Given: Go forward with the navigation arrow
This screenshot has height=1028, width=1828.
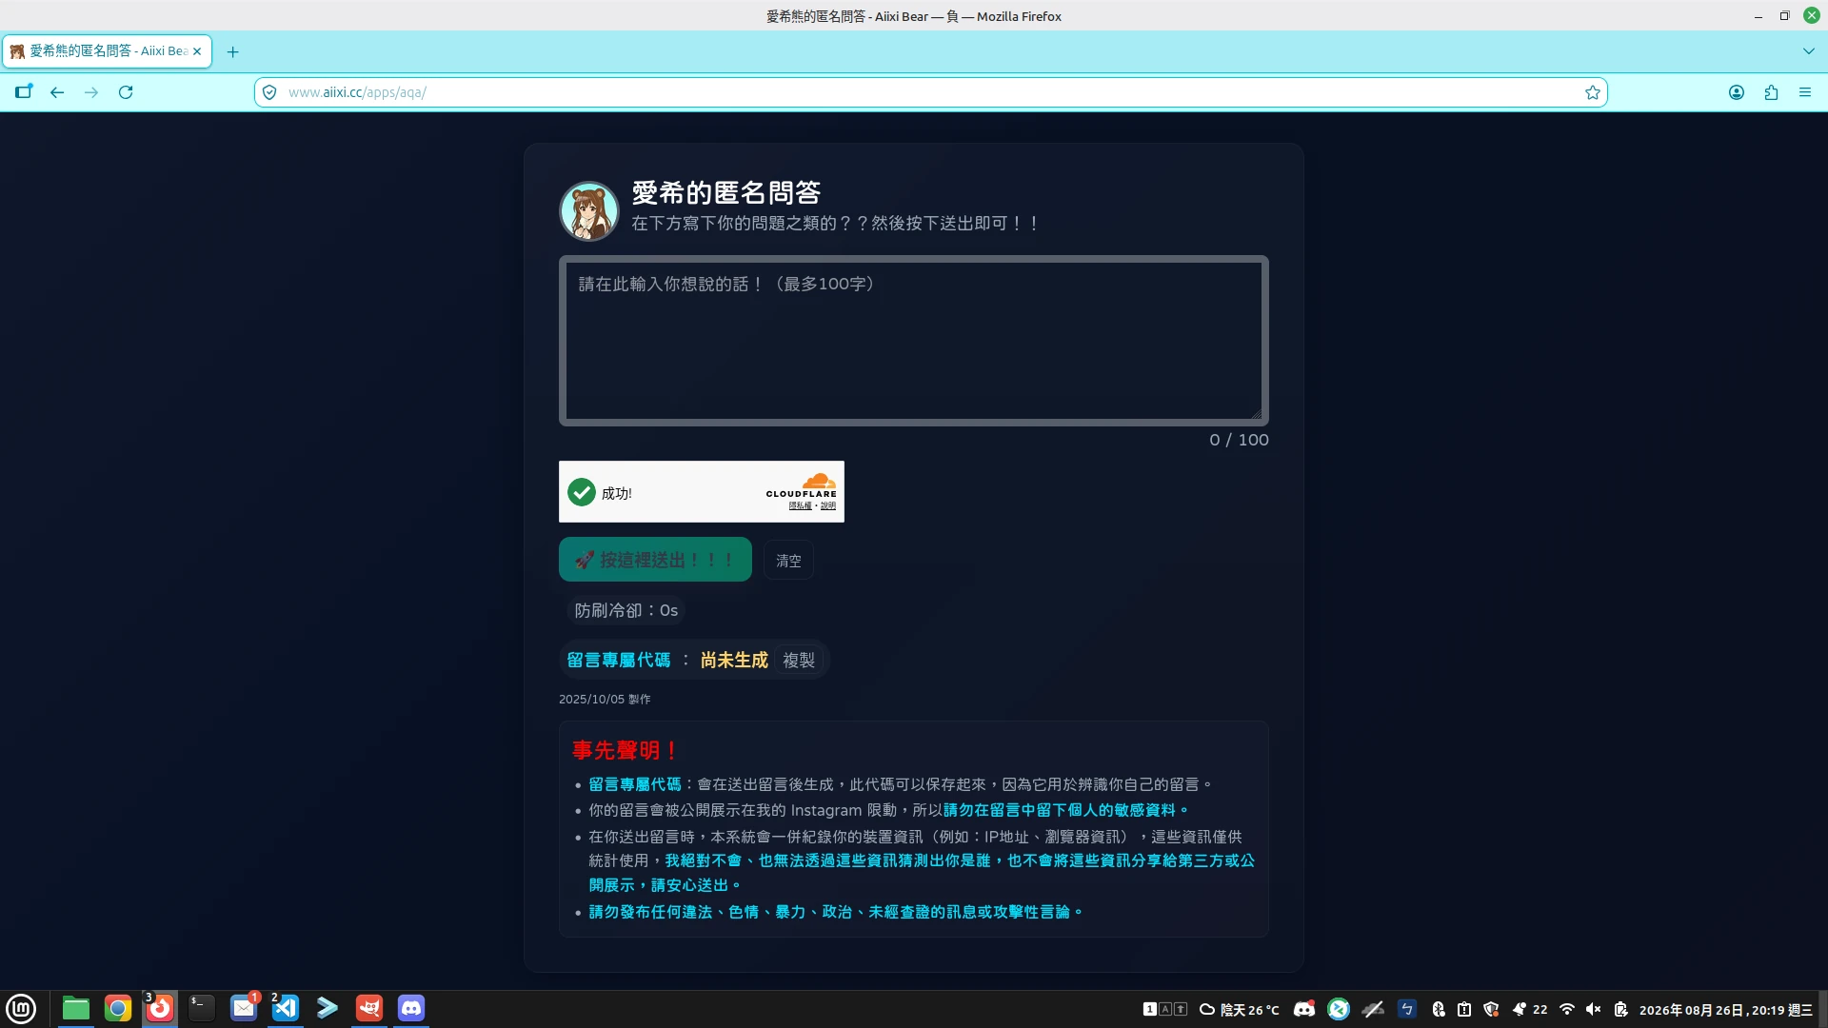Looking at the screenshot, I should click(91, 92).
